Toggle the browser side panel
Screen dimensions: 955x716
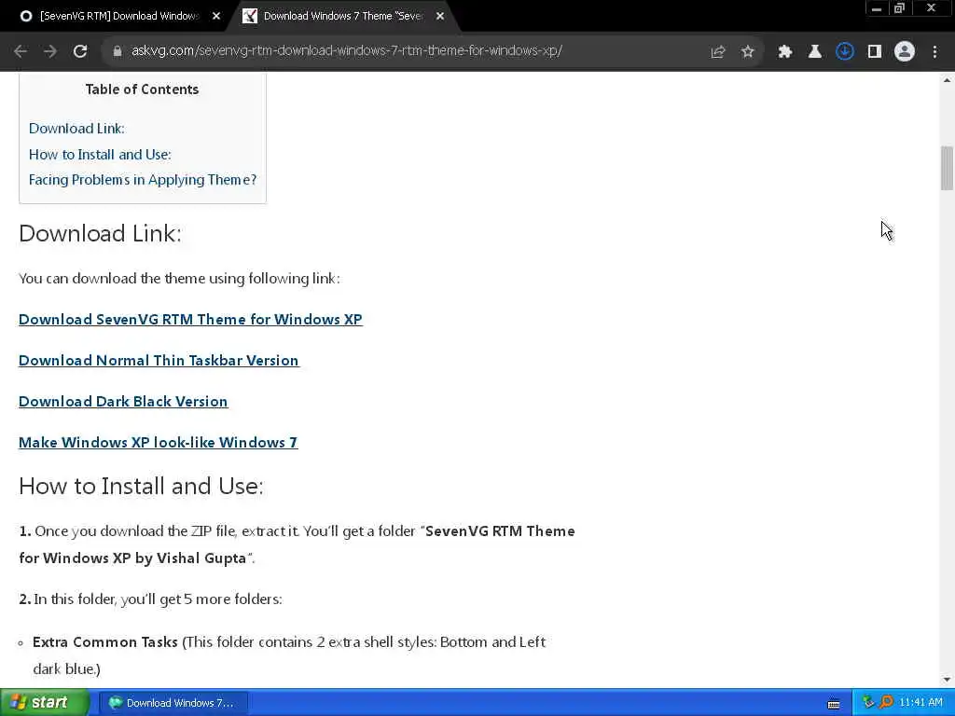(875, 52)
